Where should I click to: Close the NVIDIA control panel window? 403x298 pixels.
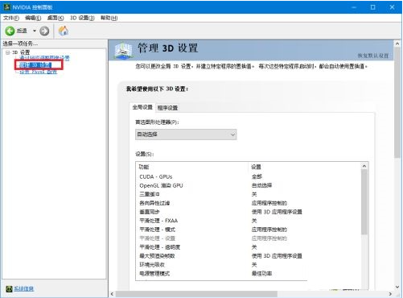pos(392,7)
